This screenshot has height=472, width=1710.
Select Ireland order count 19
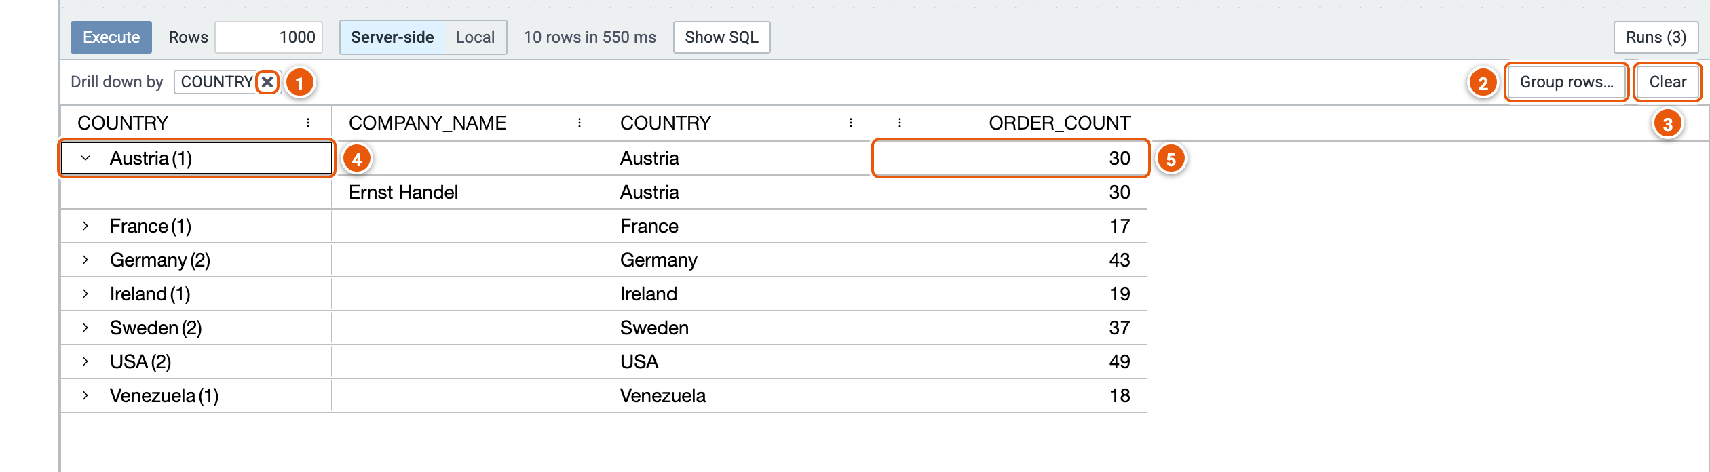[x=1011, y=294]
